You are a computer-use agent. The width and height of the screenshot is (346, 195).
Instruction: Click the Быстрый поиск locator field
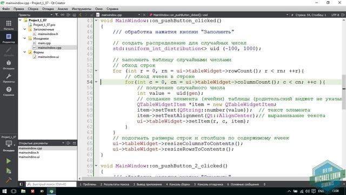point(51,184)
